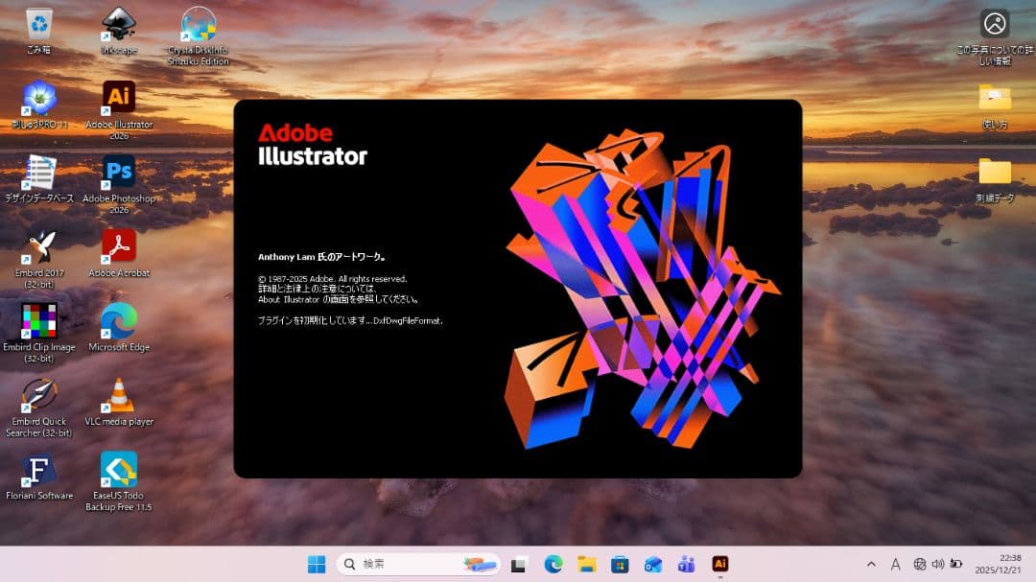The height and width of the screenshot is (582, 1036).
Task: Select the Embird 2017 desktop icon
Action: [x=39, y=246]
